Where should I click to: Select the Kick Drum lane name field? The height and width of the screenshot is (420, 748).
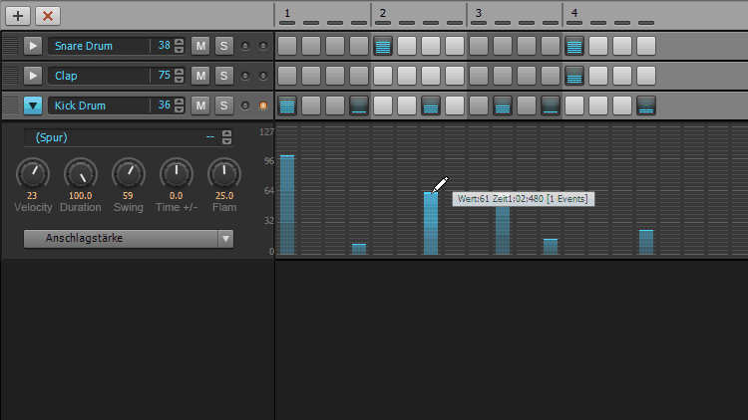click(99, 105)
